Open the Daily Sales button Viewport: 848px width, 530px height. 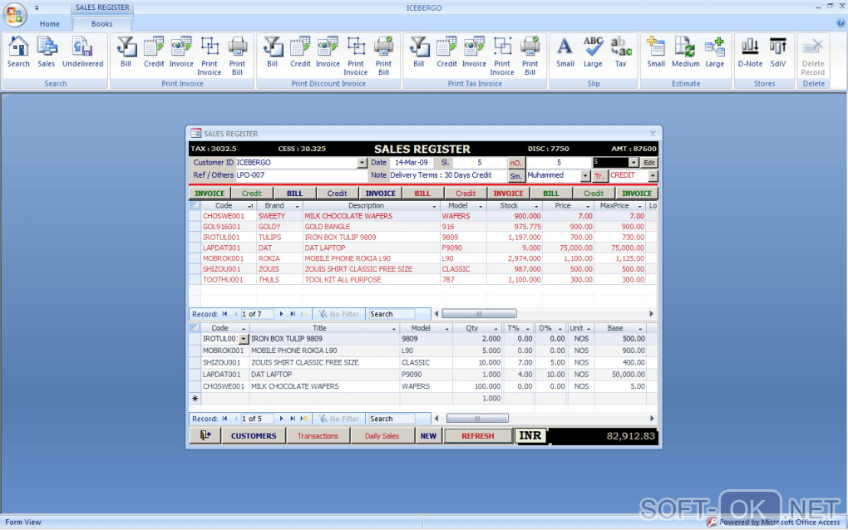[x=382, y=435]
